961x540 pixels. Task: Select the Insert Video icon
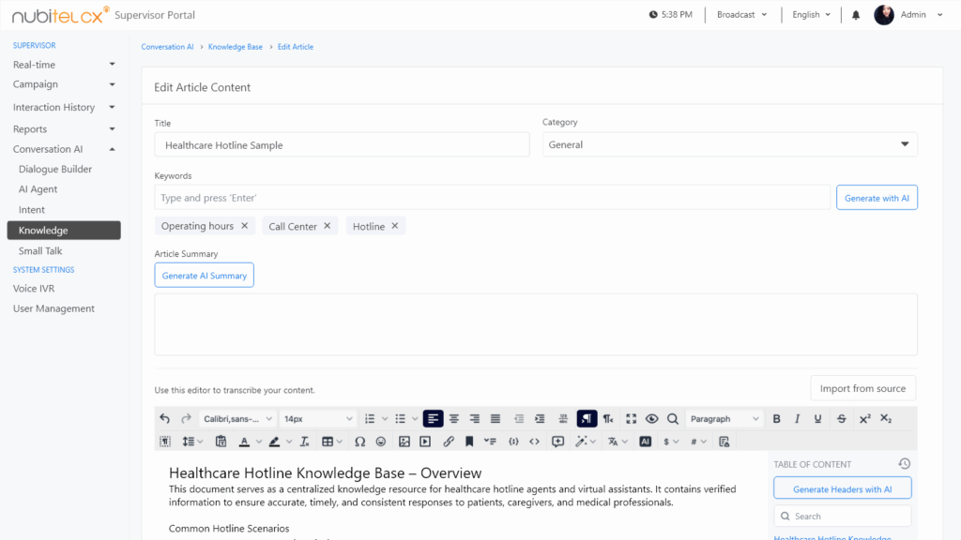tap(424, 441)
